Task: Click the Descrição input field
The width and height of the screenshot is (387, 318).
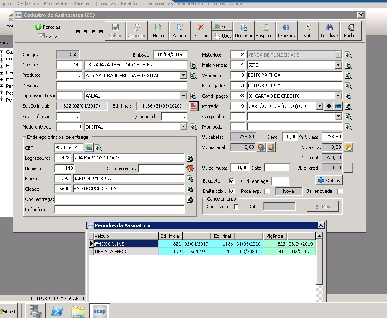Action: coord(122,85)
